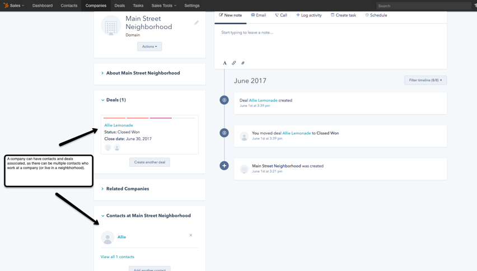Viewport: 477px width, 271px height.
Task: Click 'Status: Closed Won' text
Action: click(x=122, y=132)
